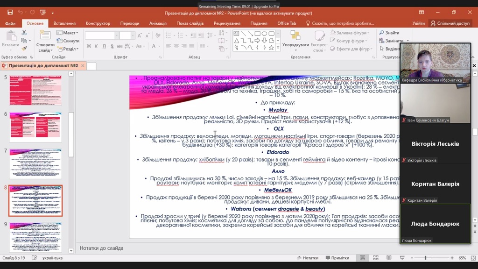Click the Cut scissors icon
This screenshot has width=478, height=269.
(24, 33)
